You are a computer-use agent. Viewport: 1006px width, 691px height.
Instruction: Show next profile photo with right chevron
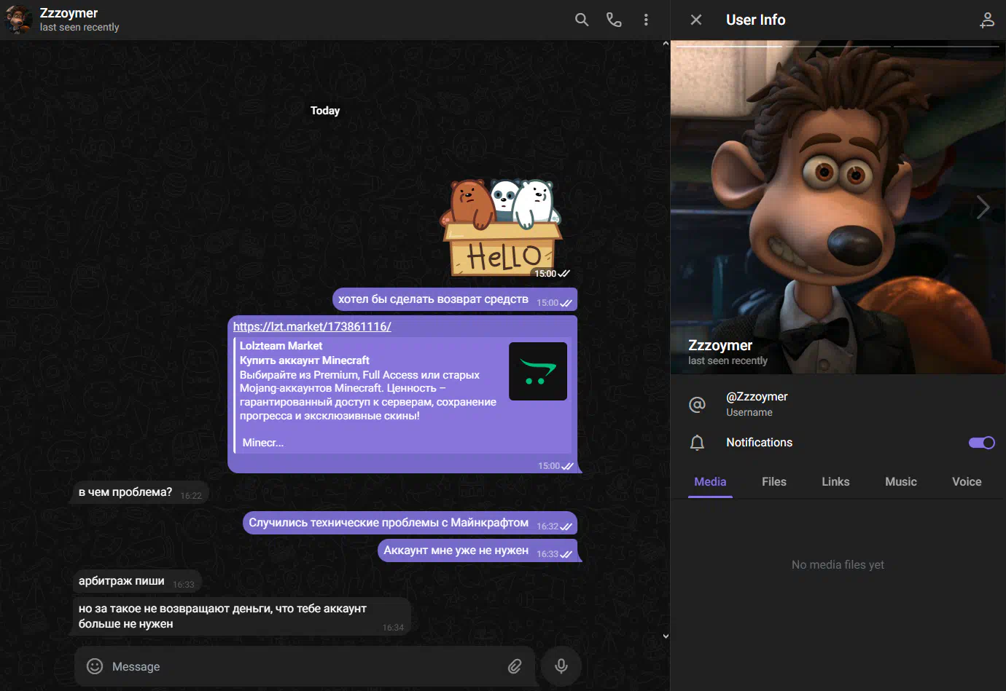[983, 208]
